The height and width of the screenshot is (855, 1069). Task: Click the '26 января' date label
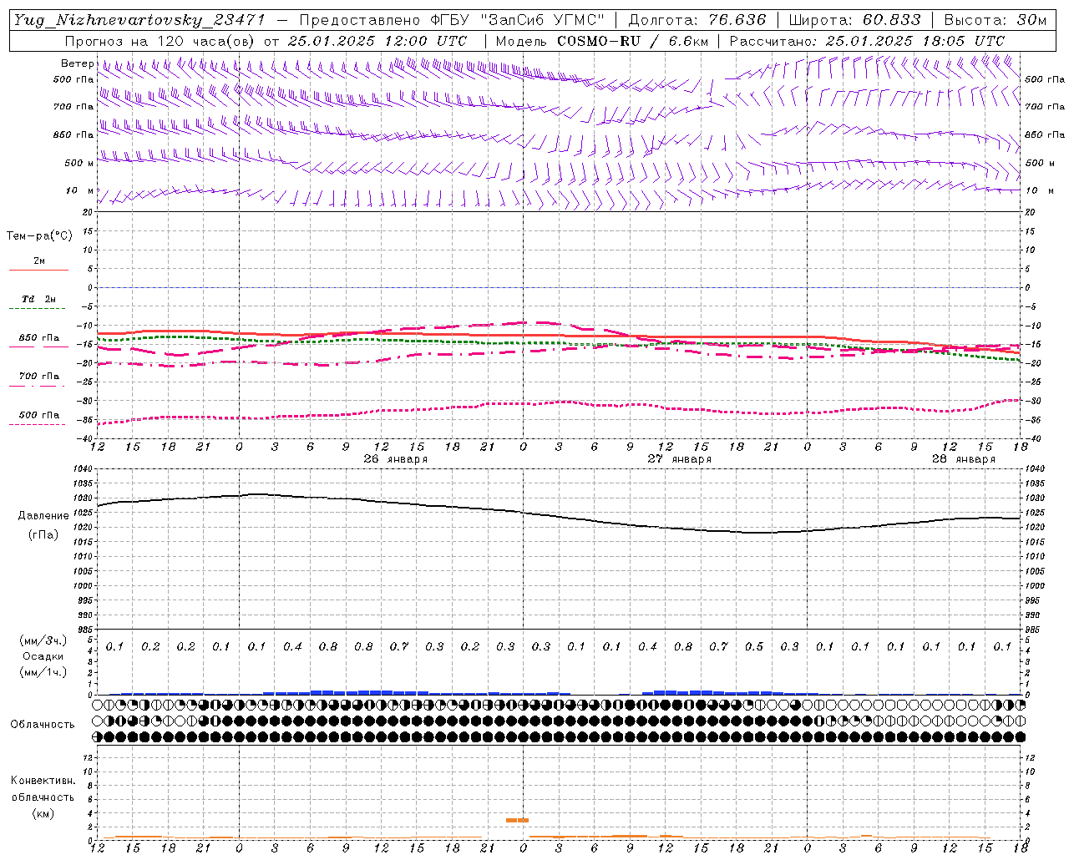[x=395, y=459]
